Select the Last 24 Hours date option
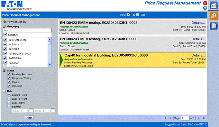The height and width of the screenshot is (127, 219). 9,95
